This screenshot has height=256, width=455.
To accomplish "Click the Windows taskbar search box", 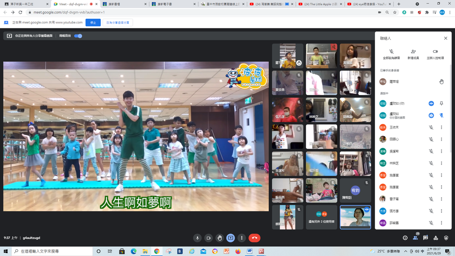I will (52, 252).
